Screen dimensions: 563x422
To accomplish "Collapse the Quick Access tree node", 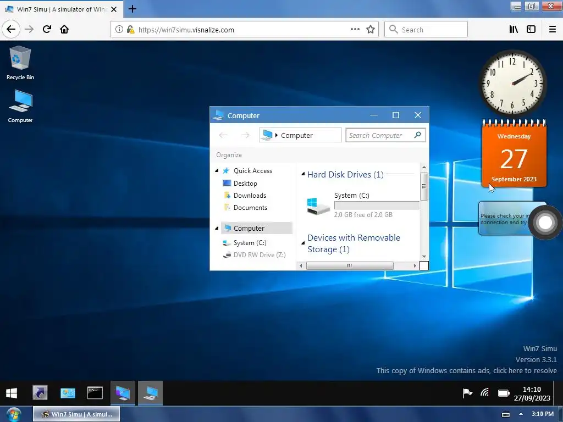I will (217, 170).
